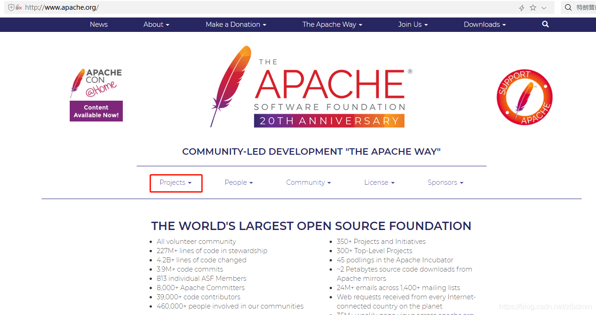This screenshot has height=315, width=596.
Task: Click text "300+ Top-Level Projects"
Action: (x=374, y=251)
